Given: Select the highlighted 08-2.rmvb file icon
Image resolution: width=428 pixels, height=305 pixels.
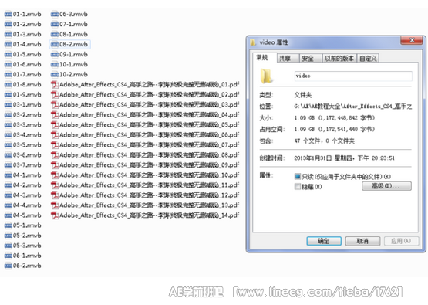Looking at the screenshot, I should pos(55,44).
